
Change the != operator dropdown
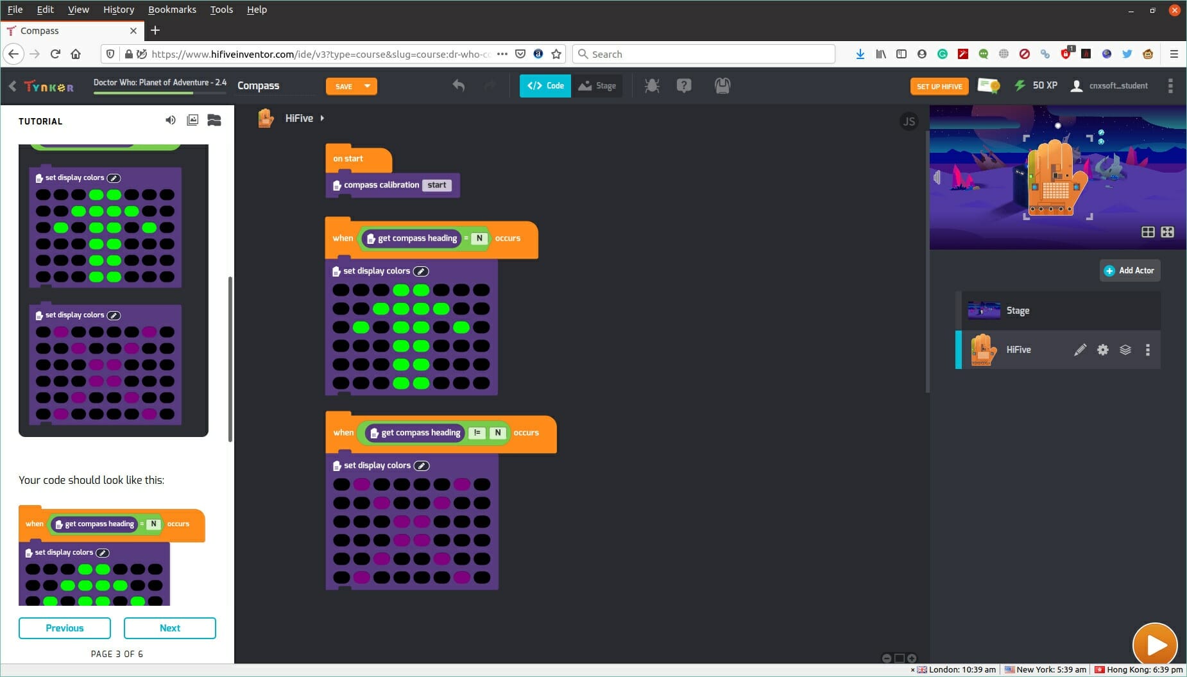pyautogui.click(x=477, y=433)
